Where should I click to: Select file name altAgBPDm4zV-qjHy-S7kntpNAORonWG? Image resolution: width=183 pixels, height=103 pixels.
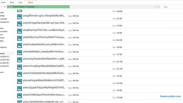pyautogui.click(x=44, y=16)
